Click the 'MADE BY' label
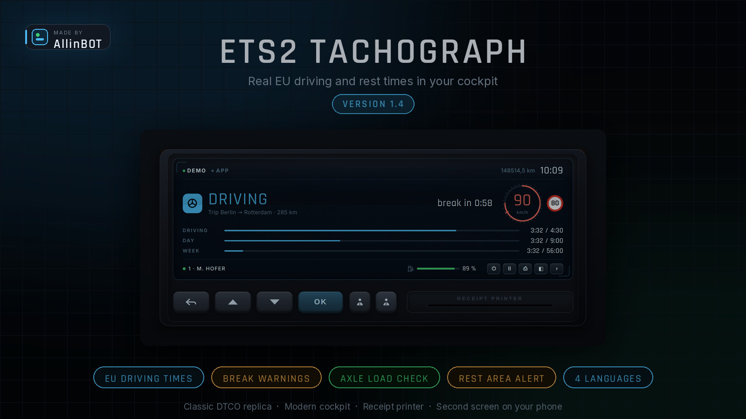The image size is (746, 419). pos(68,33)
